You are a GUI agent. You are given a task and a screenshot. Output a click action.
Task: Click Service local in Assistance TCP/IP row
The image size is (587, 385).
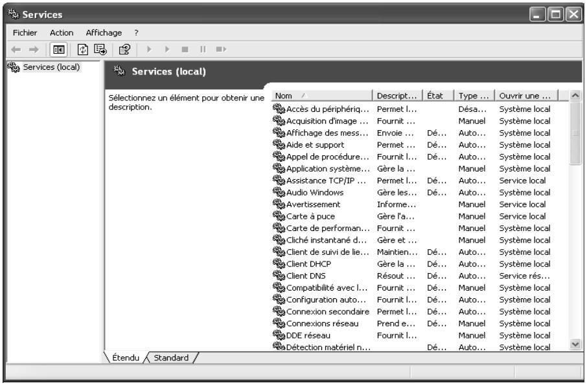click(x=522, y=181)
